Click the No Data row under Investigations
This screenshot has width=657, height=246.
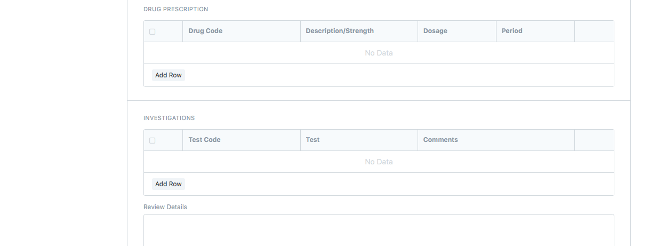379,162
